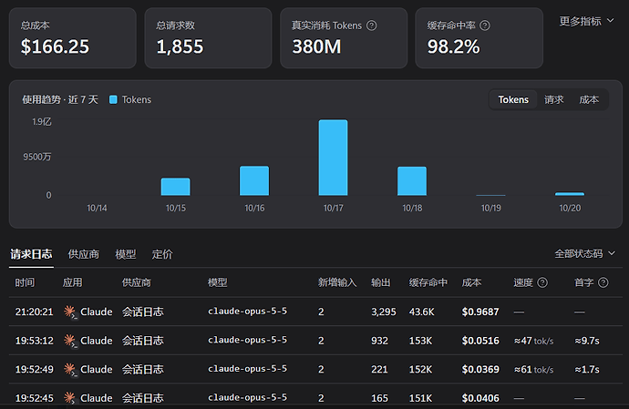Switch chart to 成本 view
629x409 pixels.
coord(589,99)
